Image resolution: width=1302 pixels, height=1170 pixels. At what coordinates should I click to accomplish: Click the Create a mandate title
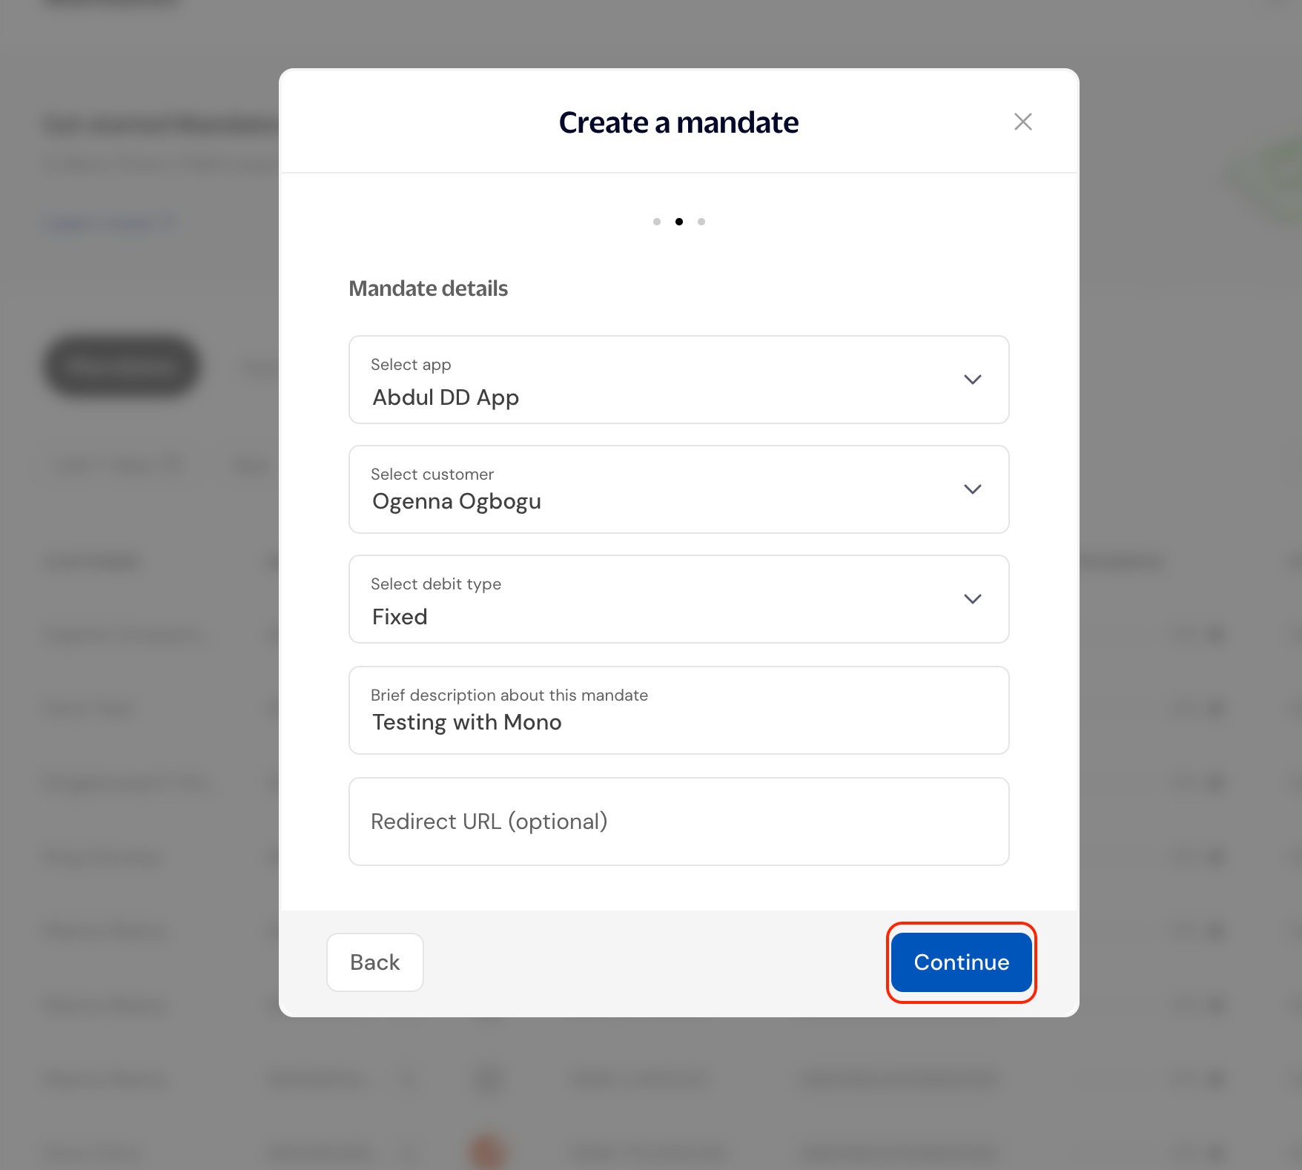point(678,122)
